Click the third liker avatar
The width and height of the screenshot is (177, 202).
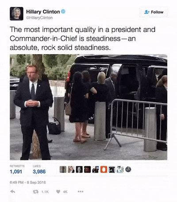[79, 170]
